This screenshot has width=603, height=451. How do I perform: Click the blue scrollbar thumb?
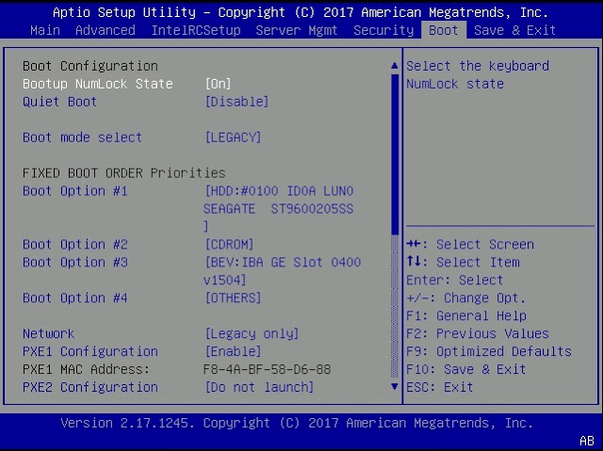(x=395, y=154)
